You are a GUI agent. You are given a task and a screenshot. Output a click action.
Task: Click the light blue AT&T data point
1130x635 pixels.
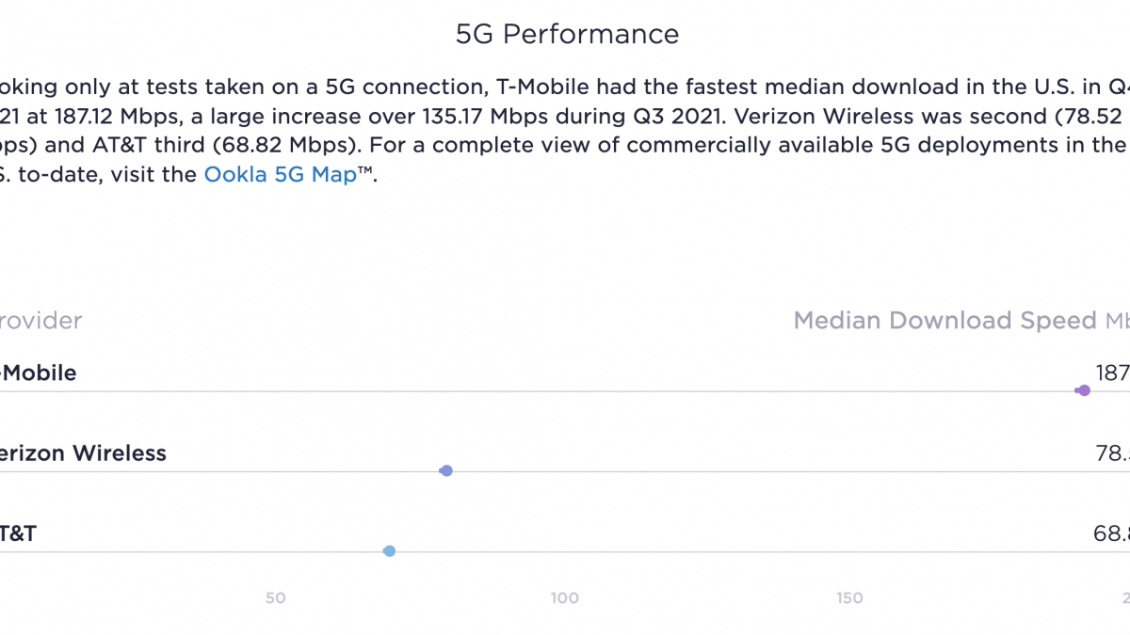[x=389, y=551]
